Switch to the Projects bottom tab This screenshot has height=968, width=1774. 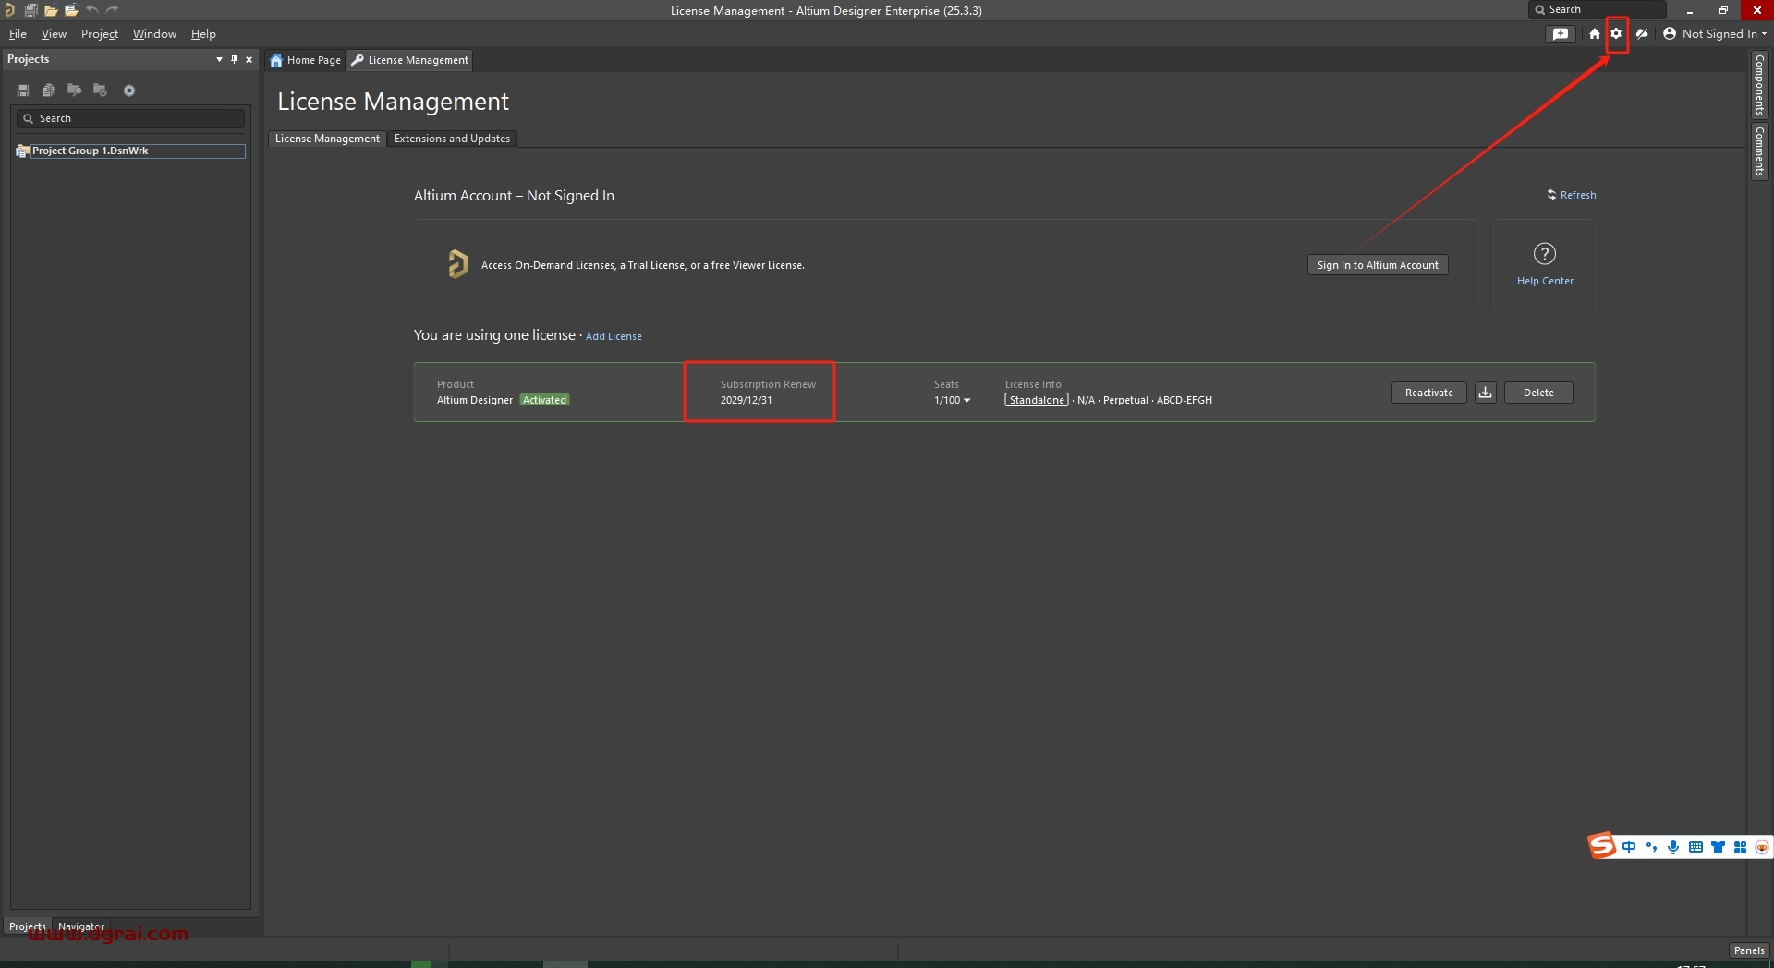pos(28,926)
